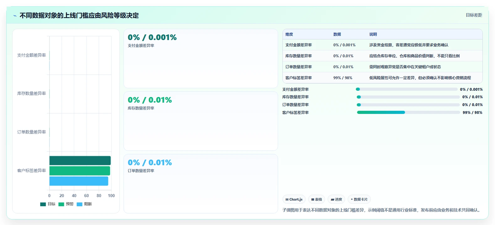Click the footnote starting 子弹图用于表达

tap(382, 210)
